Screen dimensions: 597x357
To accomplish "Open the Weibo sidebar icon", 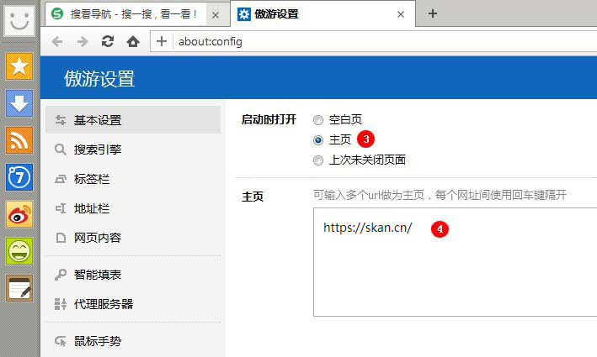I will [x=19, y=214].
